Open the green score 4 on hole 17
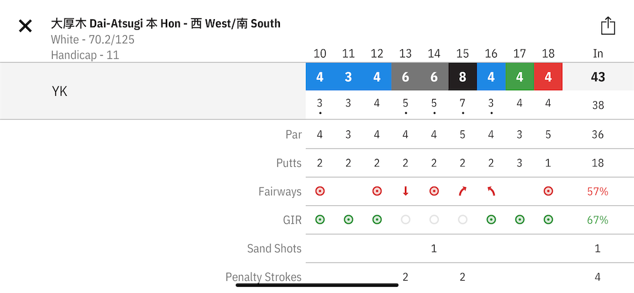Viewport: 634px width, 293px height. [519, 77]
